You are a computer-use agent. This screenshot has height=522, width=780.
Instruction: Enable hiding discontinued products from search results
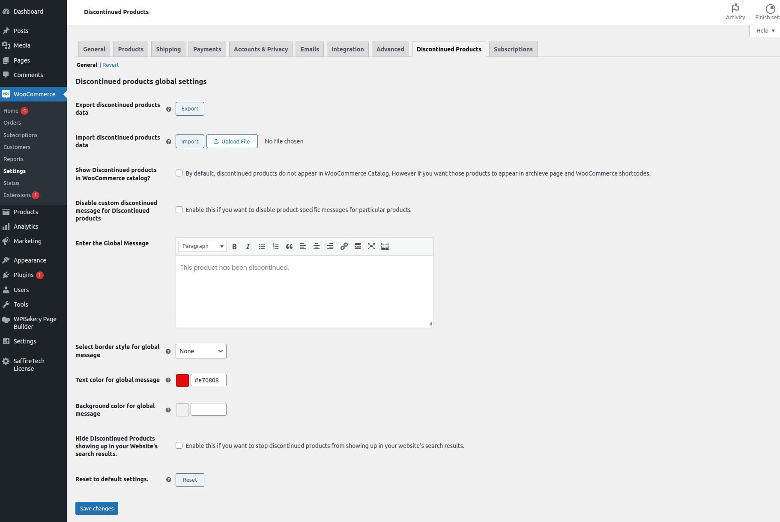click(x=179, y=446)
